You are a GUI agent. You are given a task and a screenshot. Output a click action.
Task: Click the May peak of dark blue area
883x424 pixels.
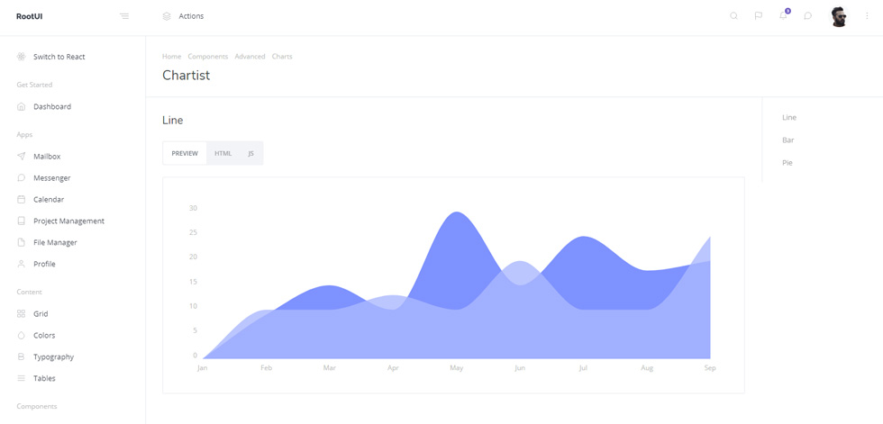pyautogui.click(x=457, y=213)
